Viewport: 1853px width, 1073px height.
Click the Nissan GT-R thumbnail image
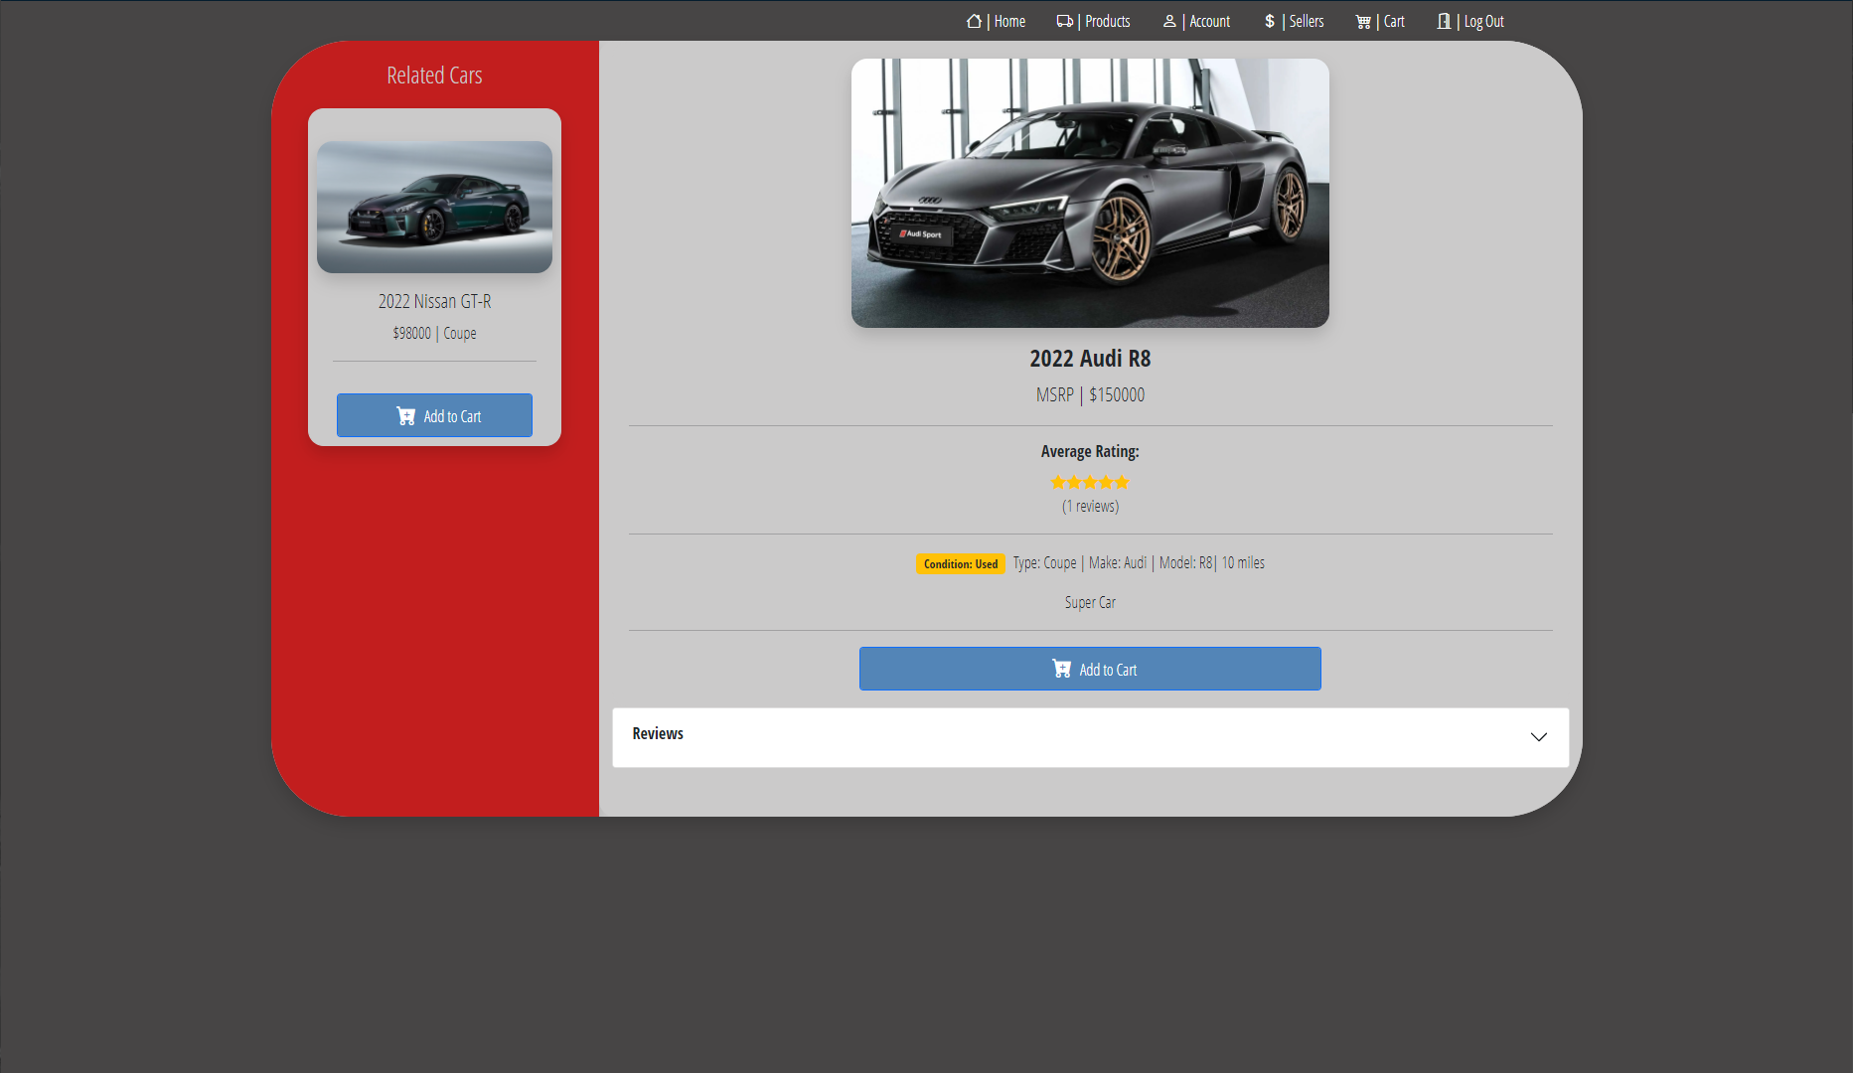[x=434, y=207]
